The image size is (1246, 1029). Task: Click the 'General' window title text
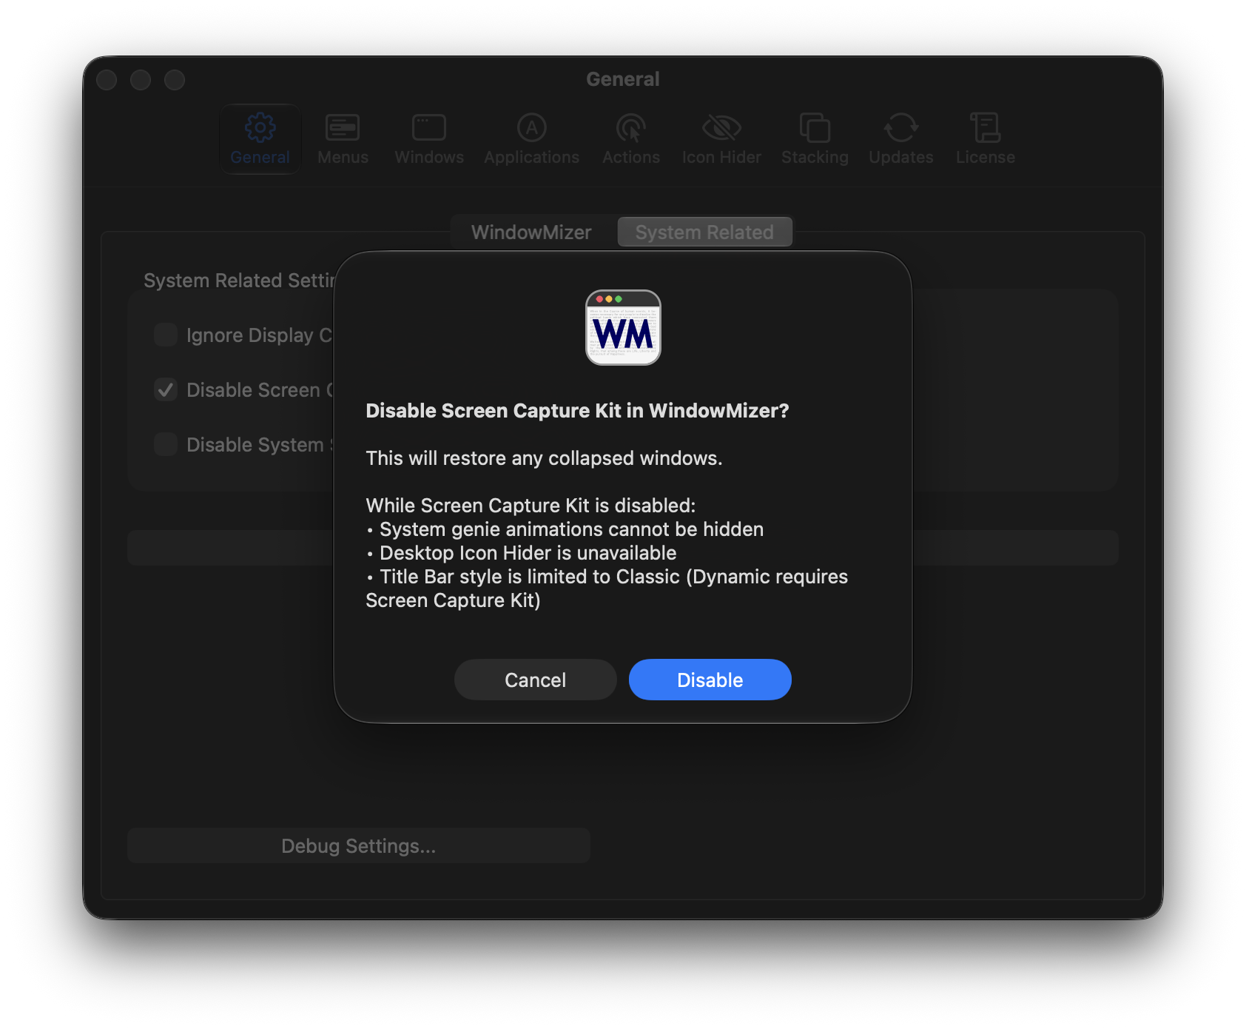click(623, 79)
